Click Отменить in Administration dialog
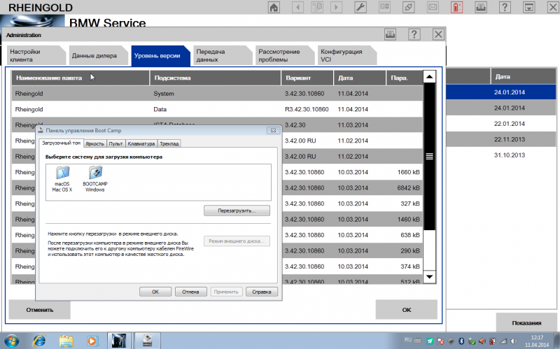Viewport: 560px width, 349px height. (x=40, y=310)
